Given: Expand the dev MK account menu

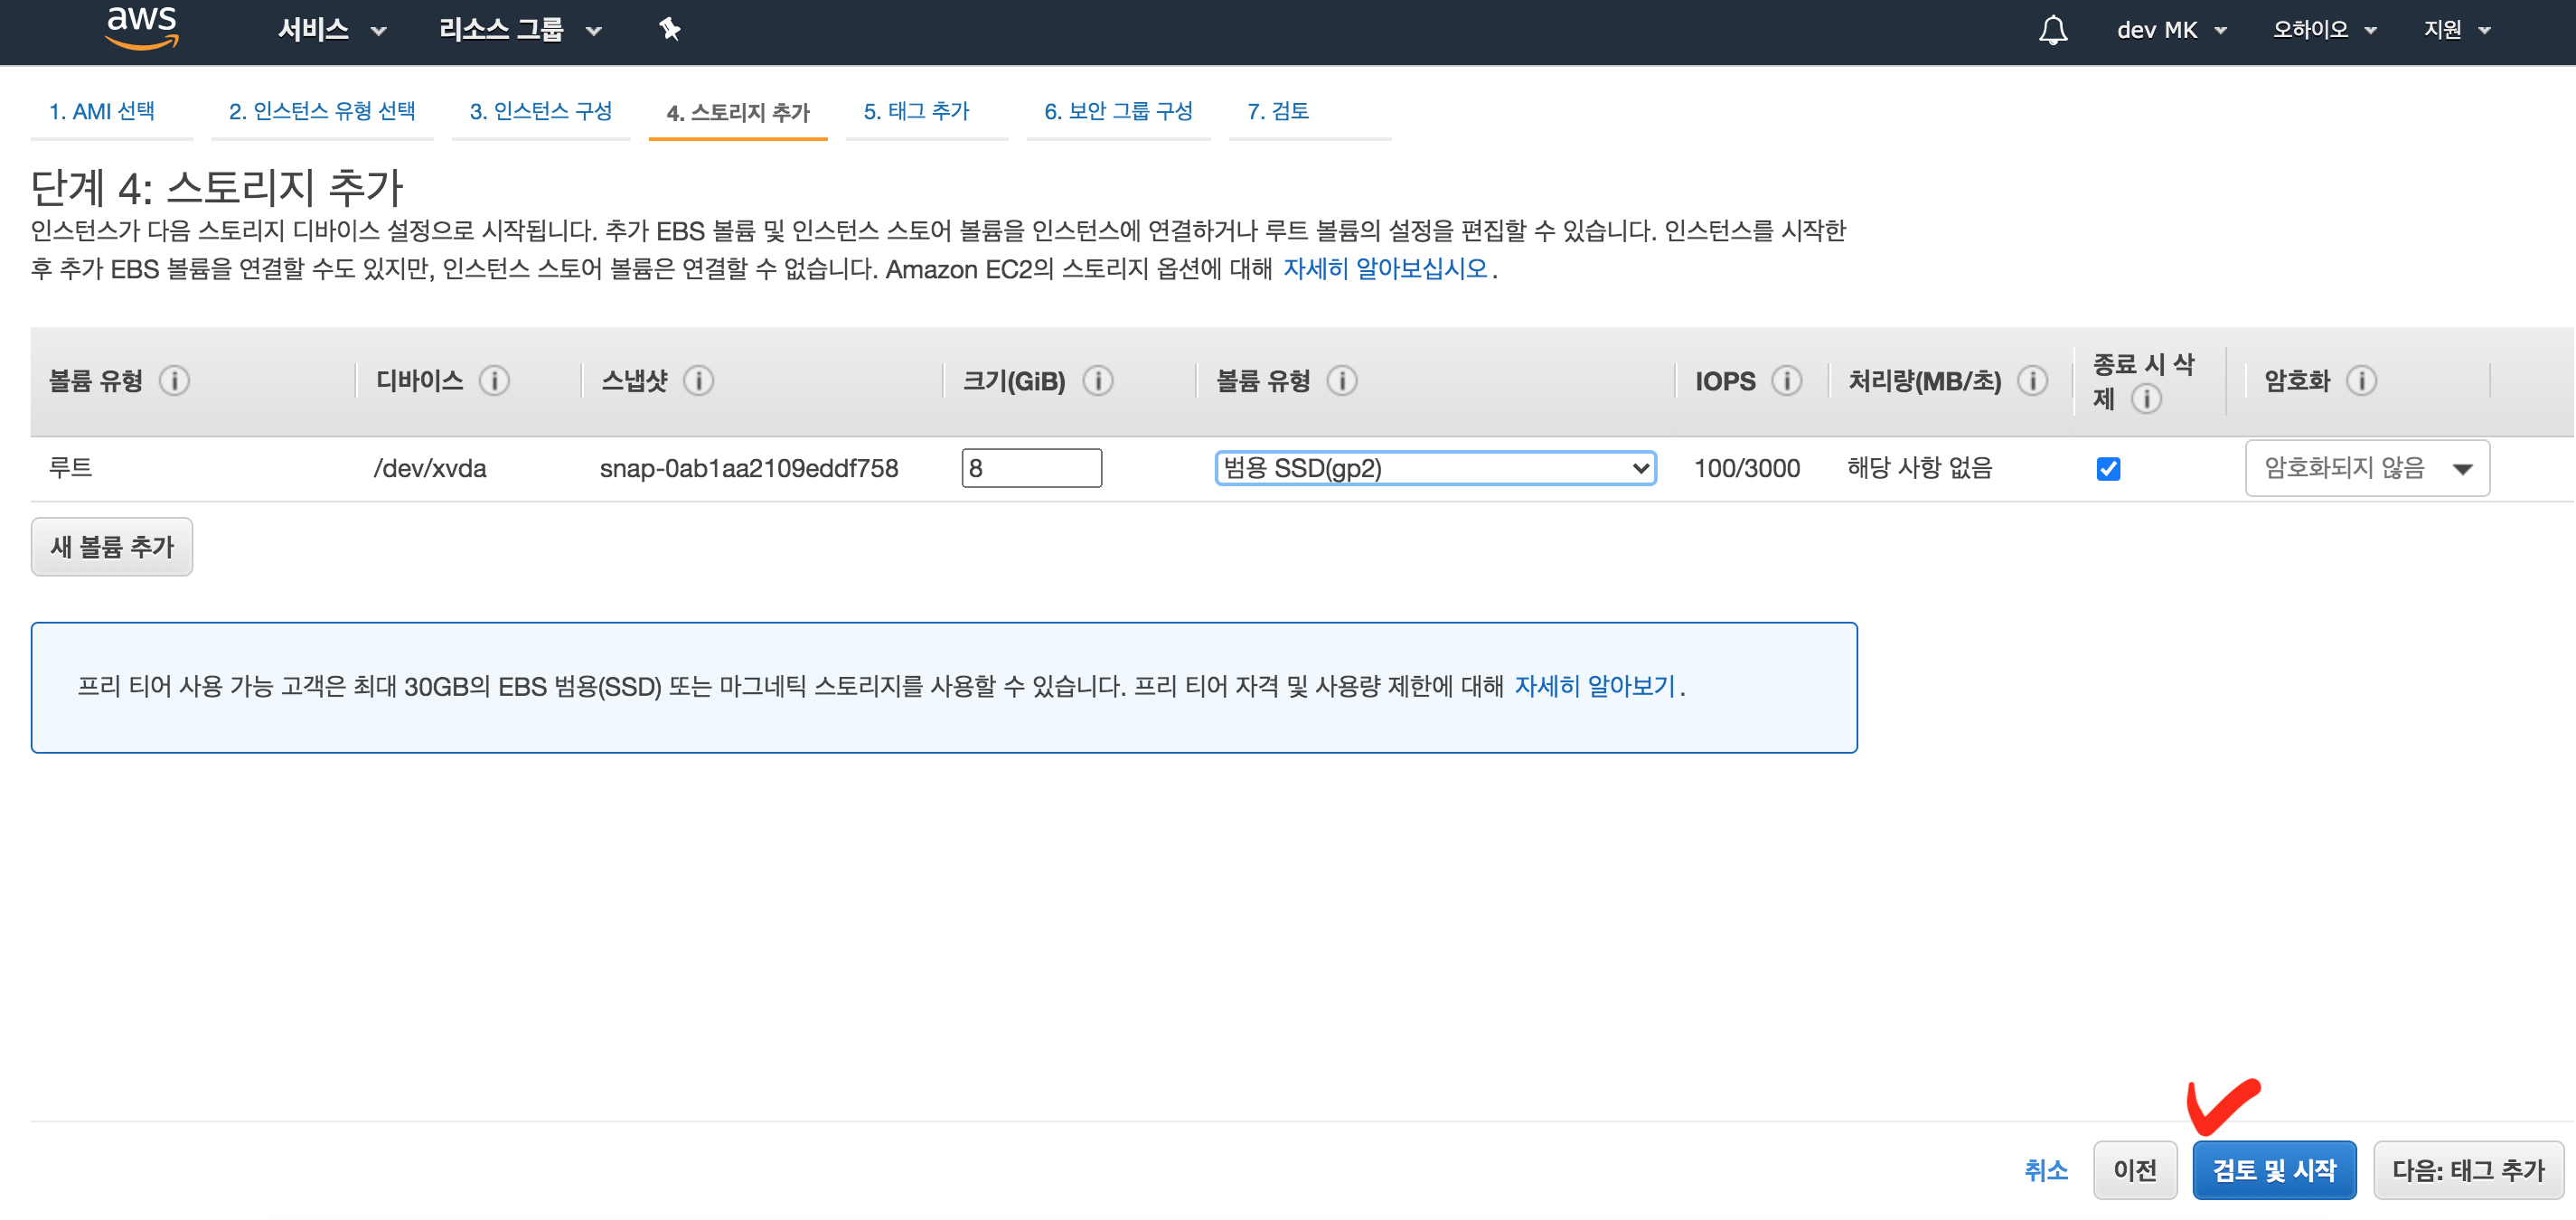Looking at the screenshot, I should (x=2170, y=30).
